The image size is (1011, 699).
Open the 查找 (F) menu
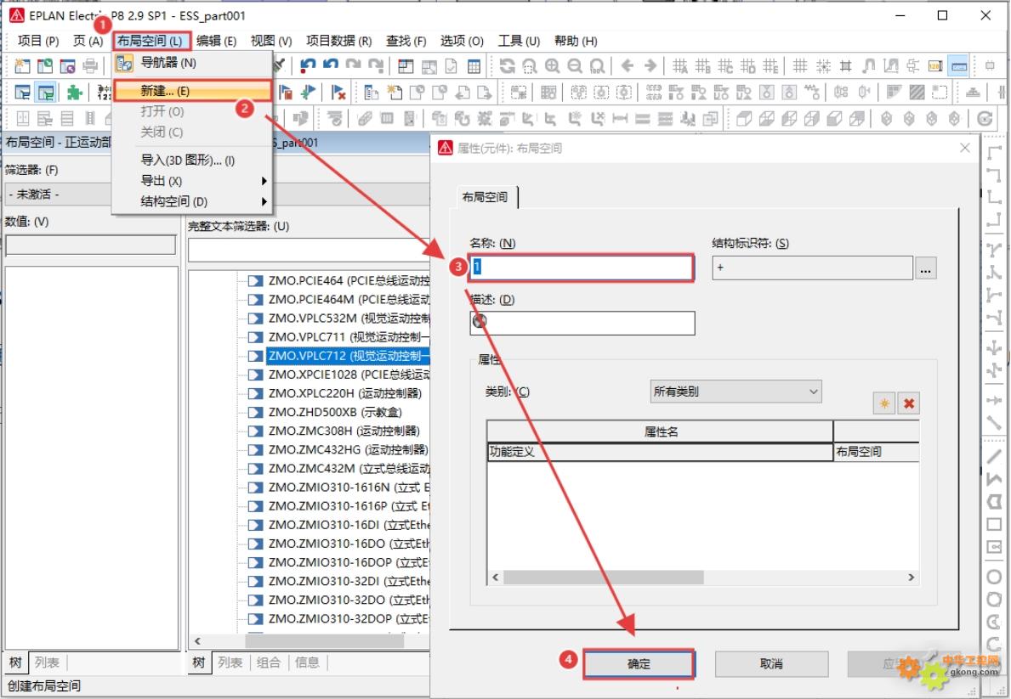(406, 41)
